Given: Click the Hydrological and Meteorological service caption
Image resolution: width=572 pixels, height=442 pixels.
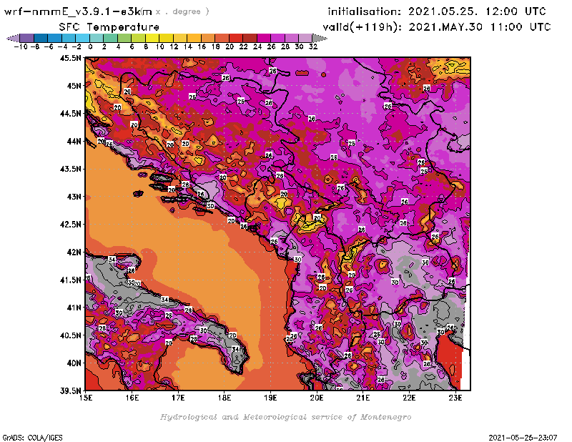Looking at the screenshot, I should point(285,417).
